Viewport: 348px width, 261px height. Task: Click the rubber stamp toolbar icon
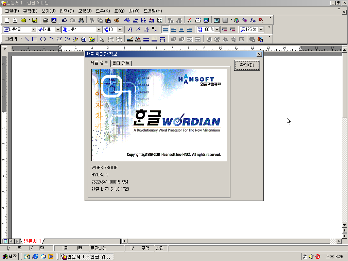(x=116, y=20)
